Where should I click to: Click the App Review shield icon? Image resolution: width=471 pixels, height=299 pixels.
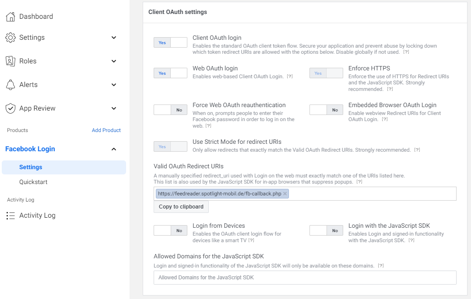pos(11,108)
